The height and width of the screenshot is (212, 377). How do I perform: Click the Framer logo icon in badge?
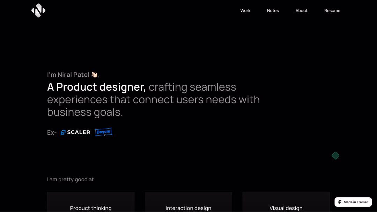tap(340, 202)
